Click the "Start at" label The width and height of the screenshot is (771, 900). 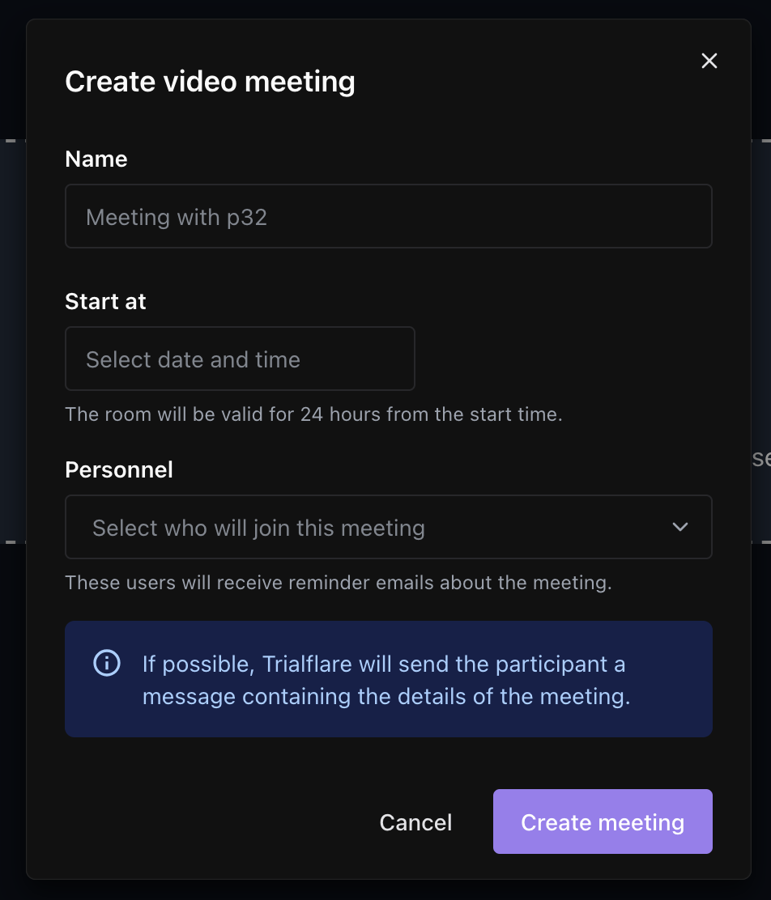click(x=105, y=302)
